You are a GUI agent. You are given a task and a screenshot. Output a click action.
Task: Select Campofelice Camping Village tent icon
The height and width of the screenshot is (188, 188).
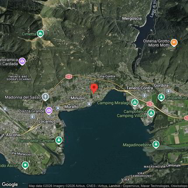pos(151,113)
